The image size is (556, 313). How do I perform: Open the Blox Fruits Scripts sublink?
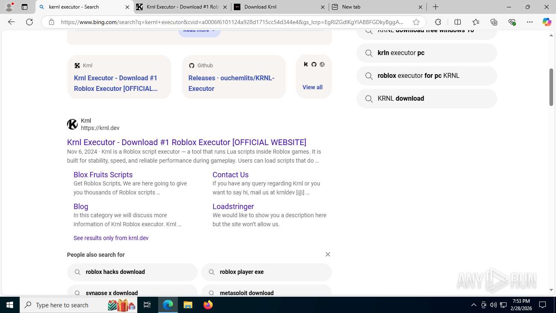(x=103, y=174)
